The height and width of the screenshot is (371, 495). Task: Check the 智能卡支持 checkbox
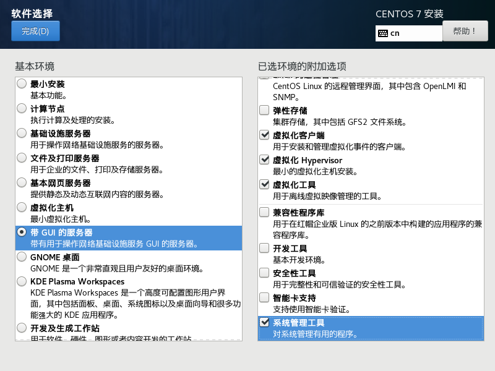264,297
